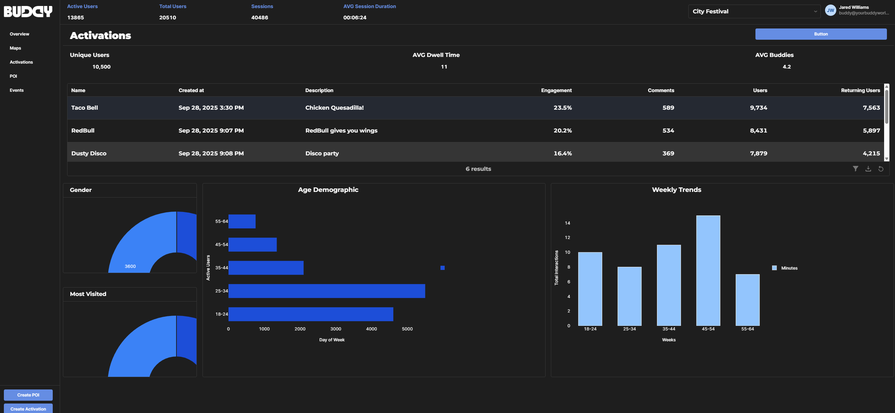This screenshot has width=895, height=413.
Task: Click the Create POI button
Action: click(28, 395)
